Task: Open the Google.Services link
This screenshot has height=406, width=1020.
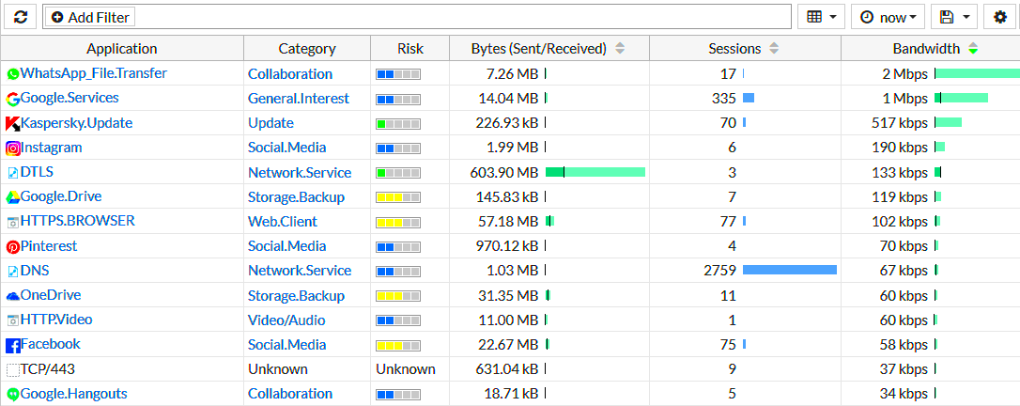Action: point(70,98)
